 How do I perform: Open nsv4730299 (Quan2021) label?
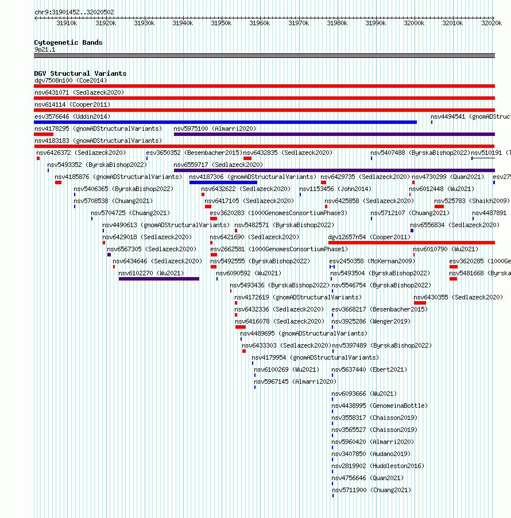(x=448, y=177)
